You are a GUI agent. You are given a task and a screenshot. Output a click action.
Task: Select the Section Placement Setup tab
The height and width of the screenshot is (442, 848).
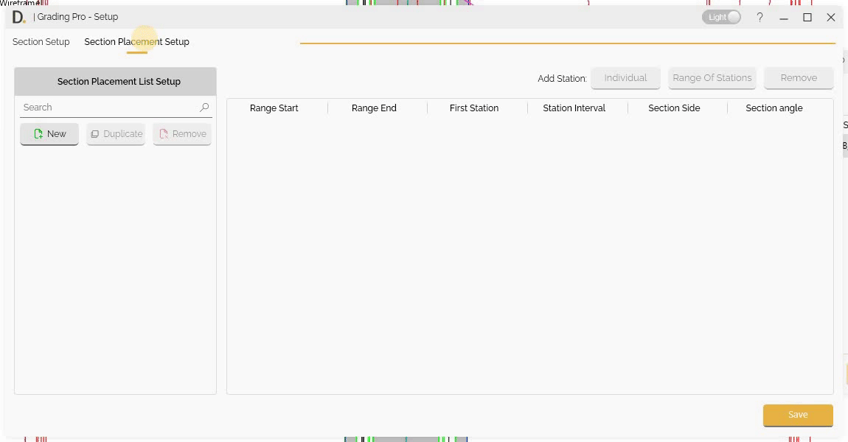pos(136,42)
